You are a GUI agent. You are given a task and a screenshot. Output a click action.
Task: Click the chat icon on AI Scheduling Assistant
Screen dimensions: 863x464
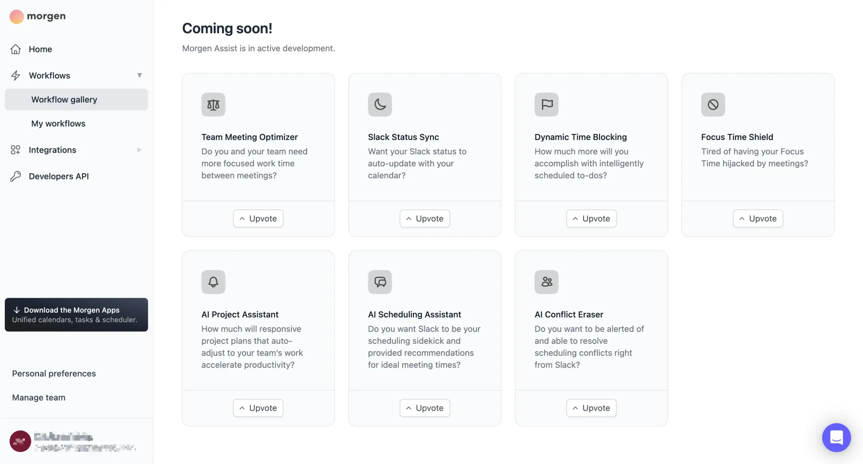pyautogui.click(x=380, y=282)
